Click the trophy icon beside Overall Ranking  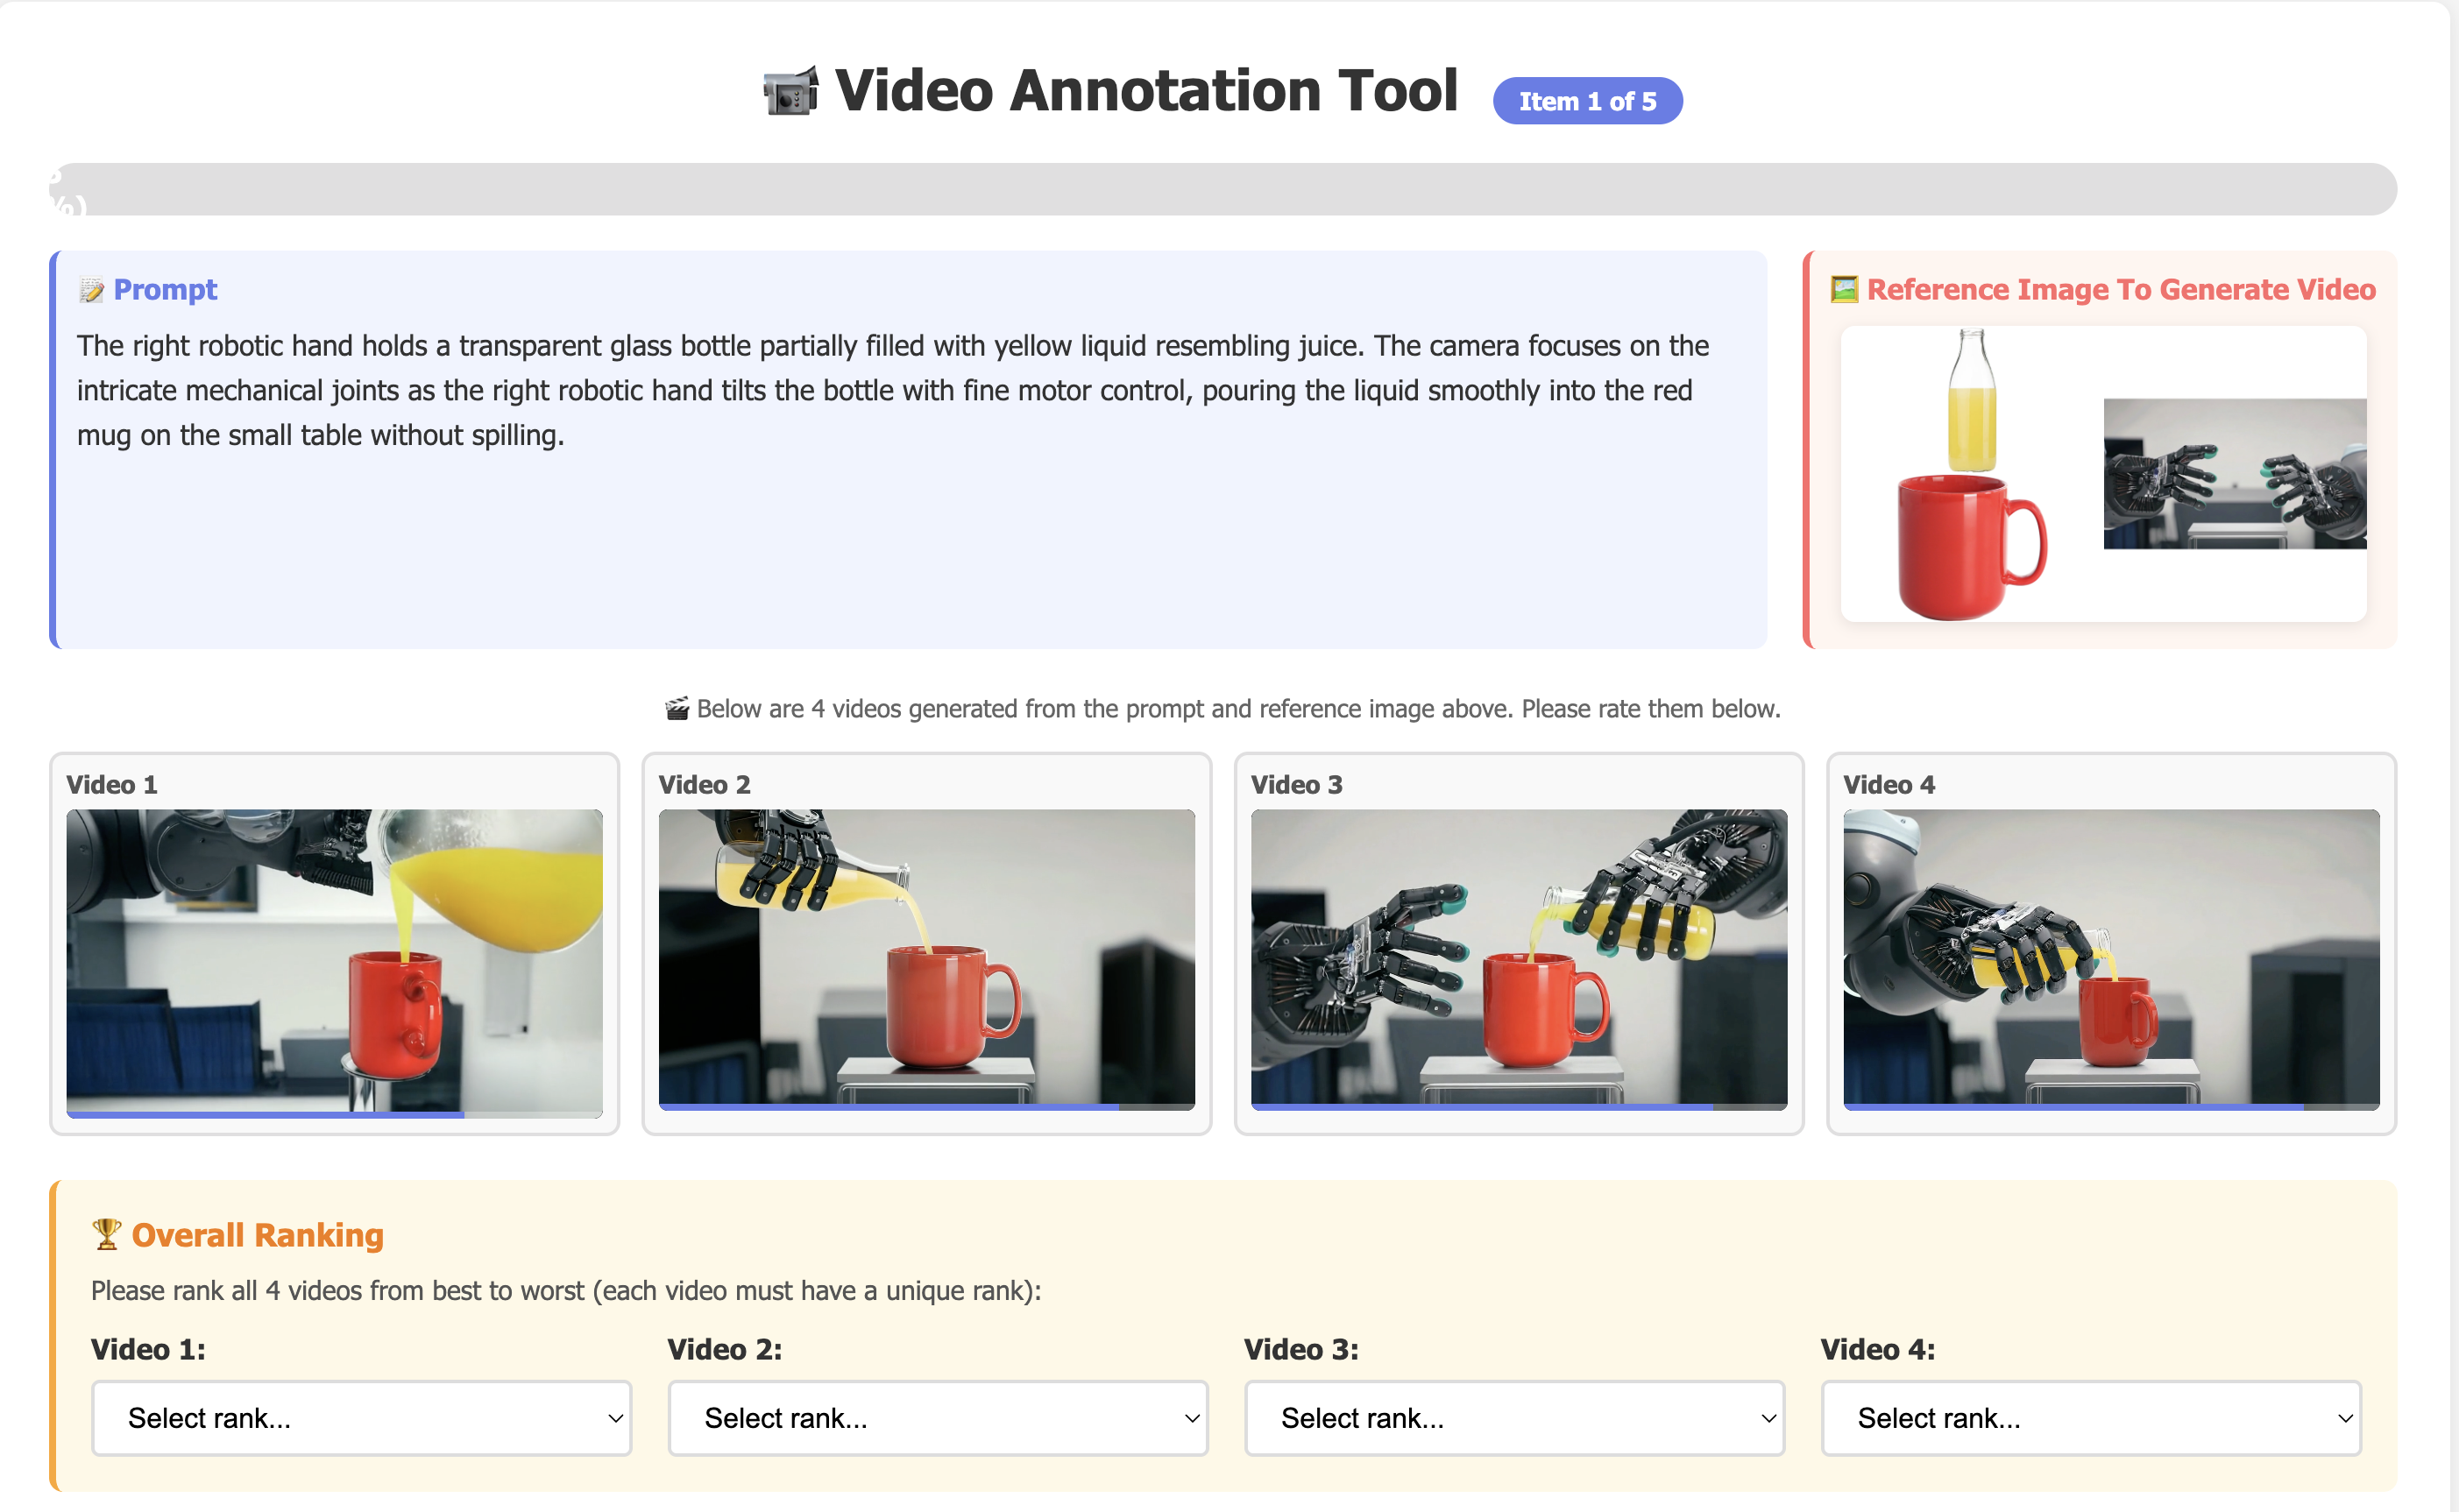tap(106, 1234)
